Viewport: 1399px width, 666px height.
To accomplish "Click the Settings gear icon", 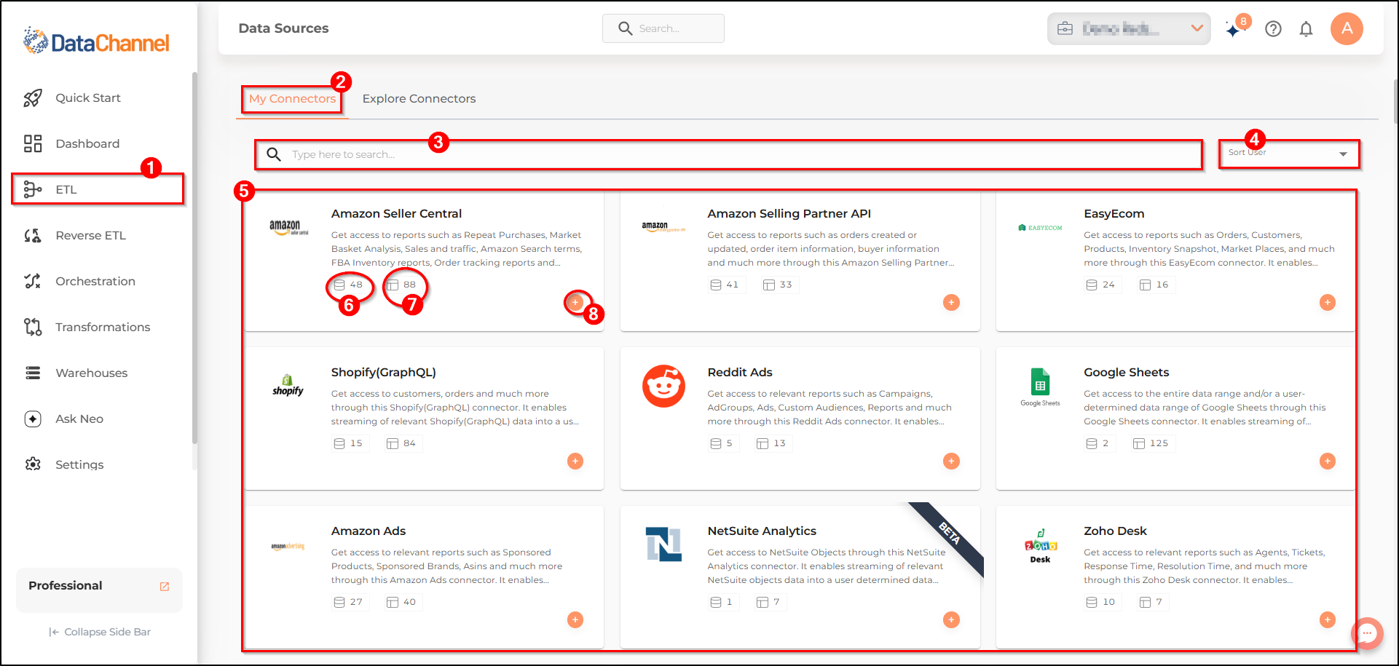I will point(33,464).
